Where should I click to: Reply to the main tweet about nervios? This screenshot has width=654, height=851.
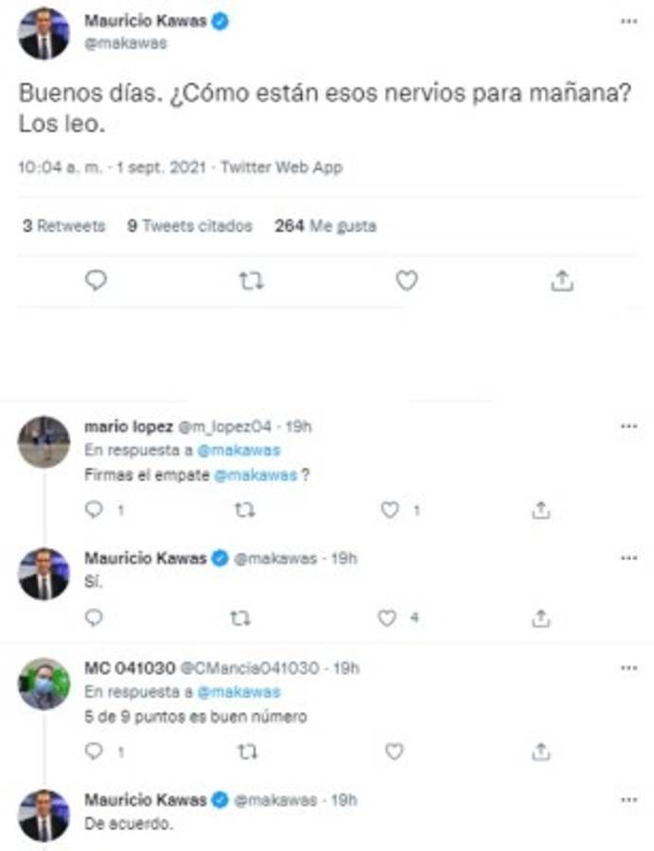[x=96, y=281]
